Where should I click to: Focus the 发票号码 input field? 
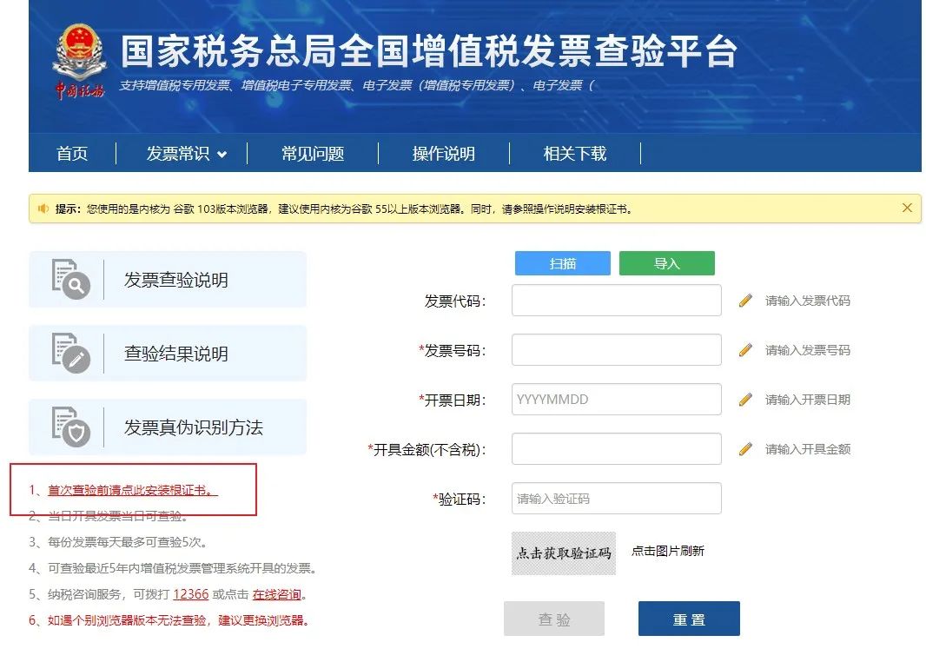point(617,349)
